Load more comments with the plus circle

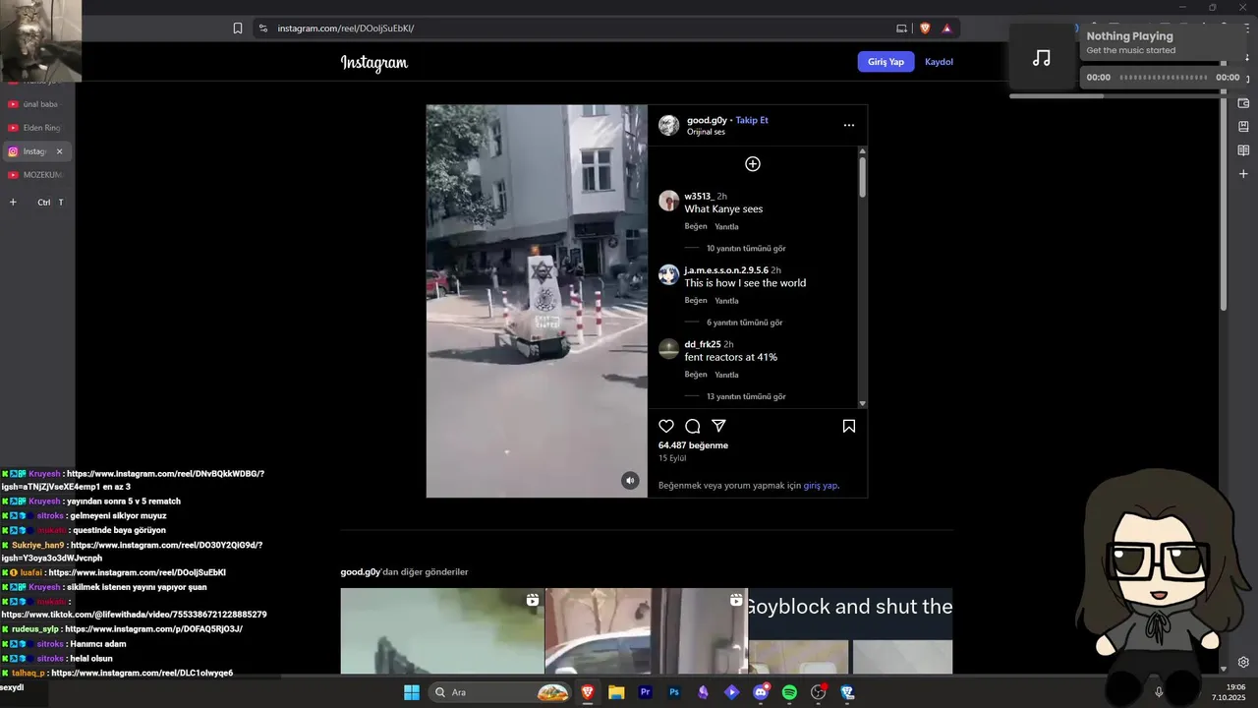click(x=753, y=164)
